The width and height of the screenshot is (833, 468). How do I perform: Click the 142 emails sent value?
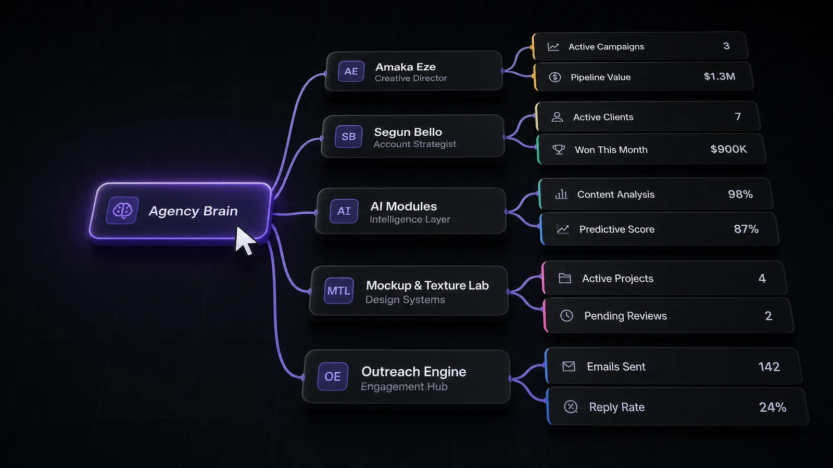point(769,367)
